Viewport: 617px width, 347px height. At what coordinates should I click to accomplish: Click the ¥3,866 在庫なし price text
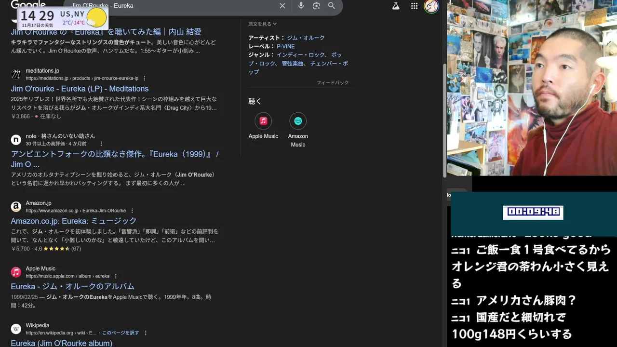36,116
